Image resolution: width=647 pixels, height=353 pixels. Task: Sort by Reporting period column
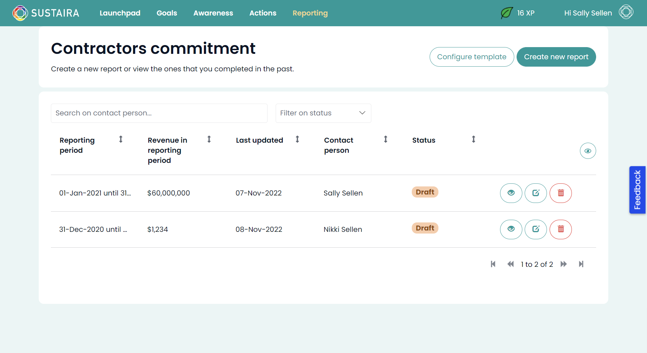click(x=121, y=139)
